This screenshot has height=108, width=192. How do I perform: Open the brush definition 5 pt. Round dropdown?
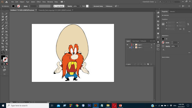(x=65, y=6)
